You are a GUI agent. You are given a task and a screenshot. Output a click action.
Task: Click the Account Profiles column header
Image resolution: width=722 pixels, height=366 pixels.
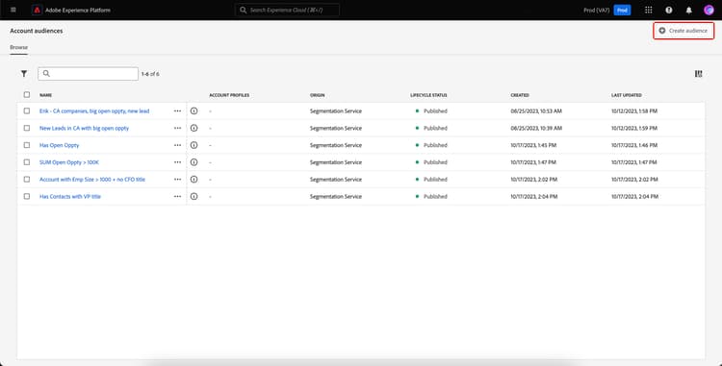[229, 95]
